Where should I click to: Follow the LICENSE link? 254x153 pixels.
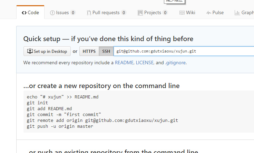point(145,63)
